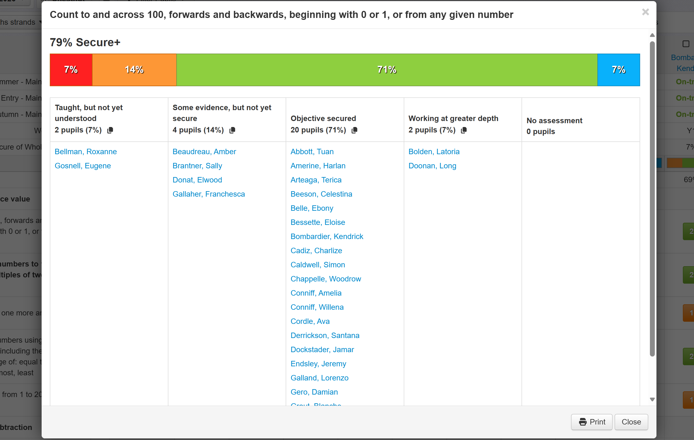The image size is (694, 440).
Task: Open pupil Bolden, Latoria
Action: click(x=434, y=151)
